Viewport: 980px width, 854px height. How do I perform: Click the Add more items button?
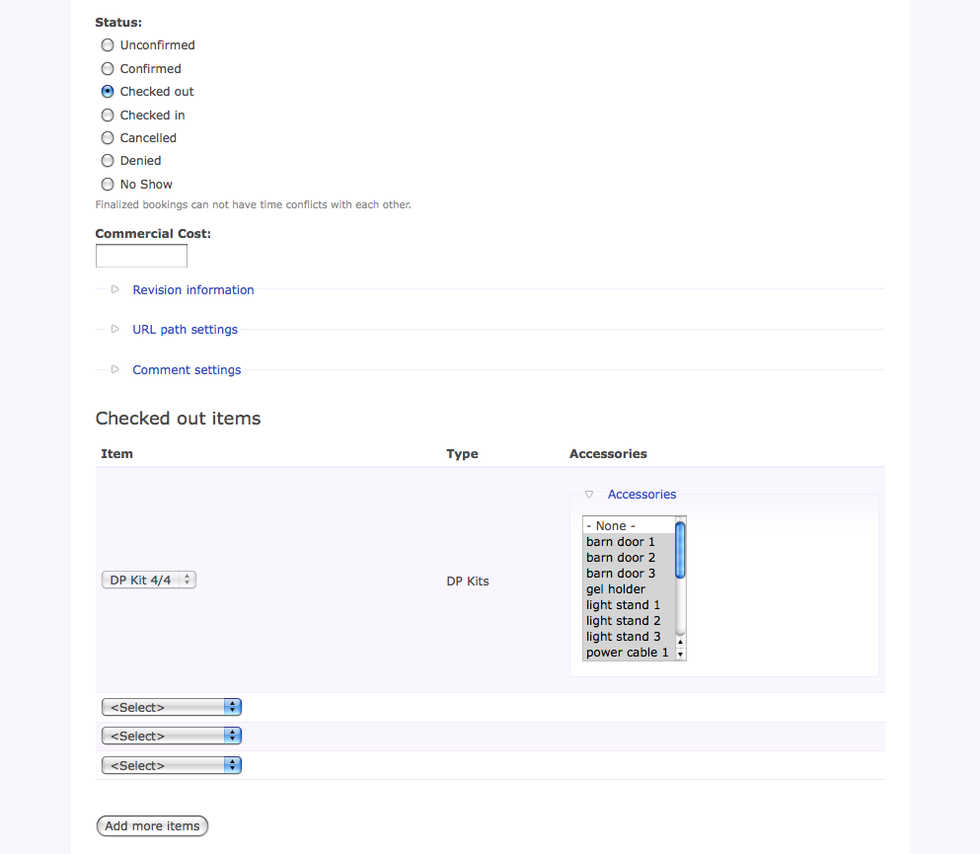(152, 825)
